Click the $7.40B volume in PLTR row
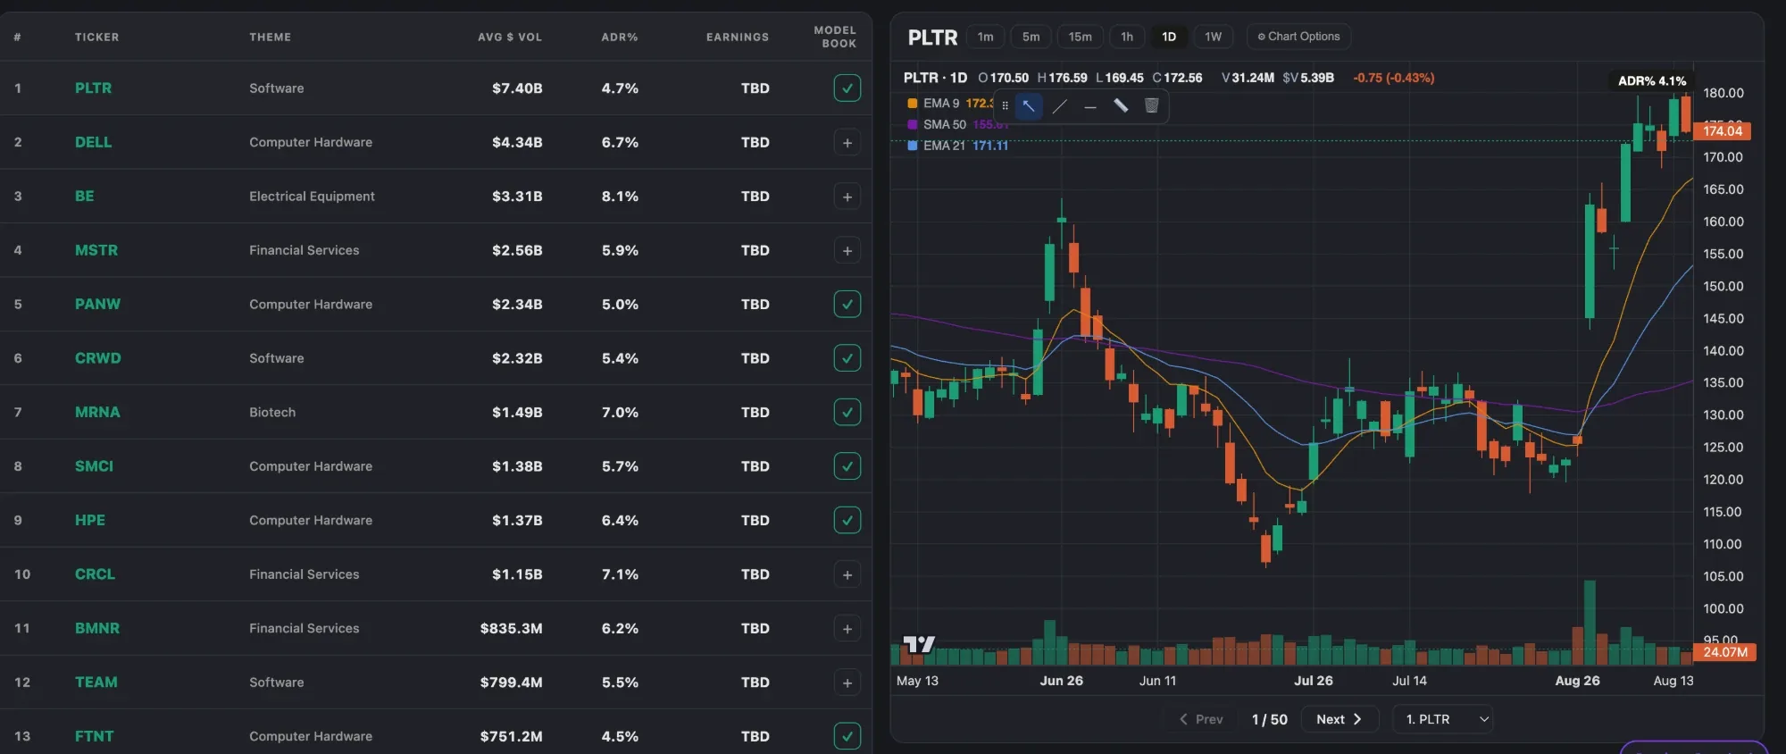 tap(517, 88)
